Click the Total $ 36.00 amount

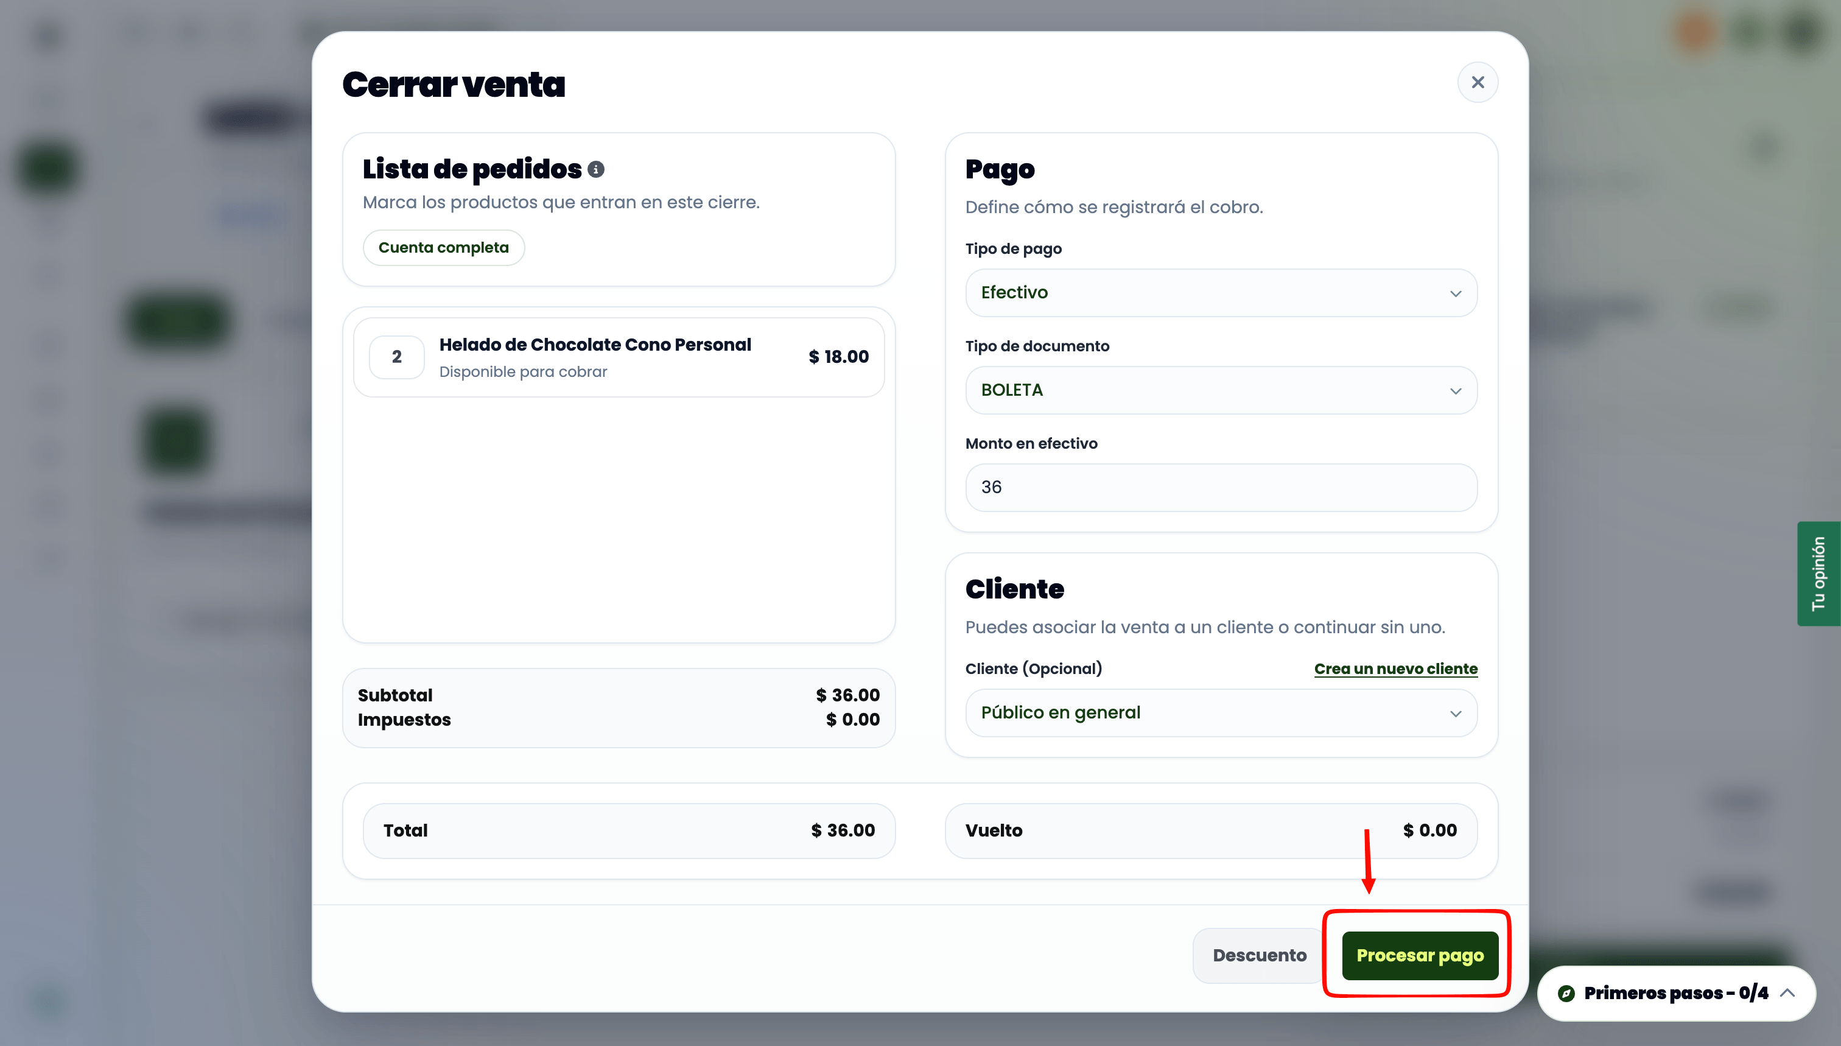click(843, 830)
